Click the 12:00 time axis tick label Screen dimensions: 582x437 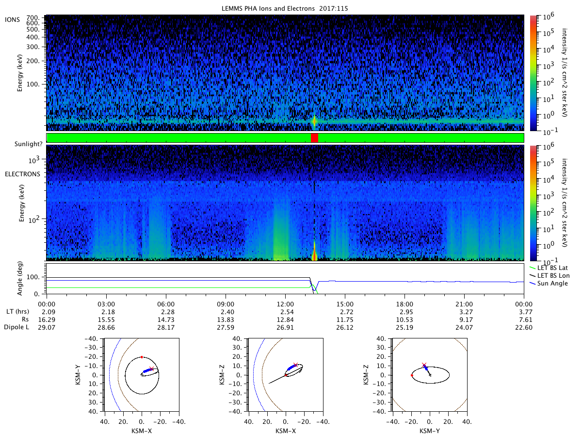click(285, 303)
